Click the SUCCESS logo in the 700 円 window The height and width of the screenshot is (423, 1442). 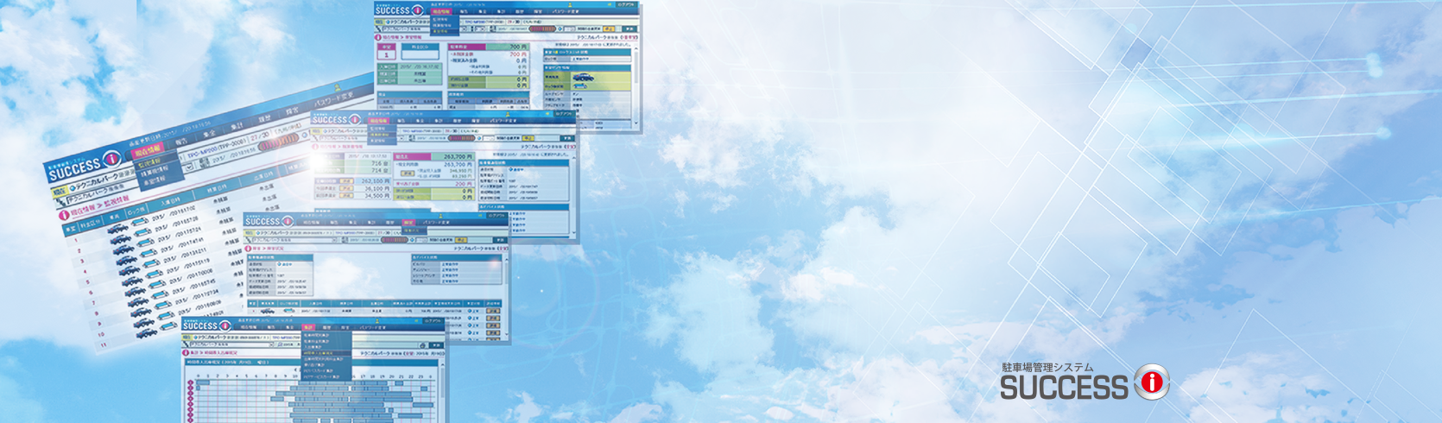[399, 9]
